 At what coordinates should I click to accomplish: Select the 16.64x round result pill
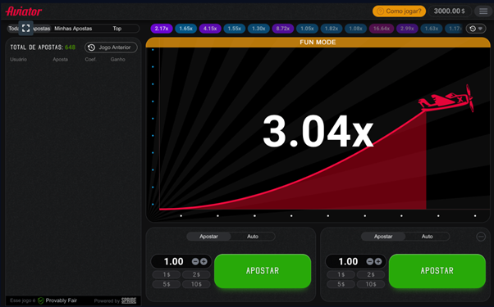[x=382, y=29]
